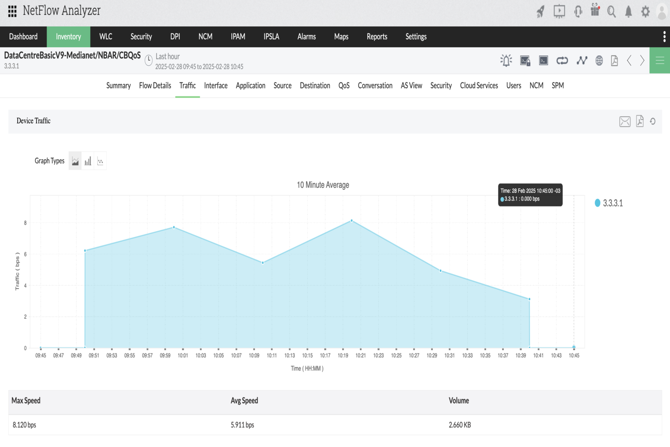Open the Security main menu

(141, 37)
